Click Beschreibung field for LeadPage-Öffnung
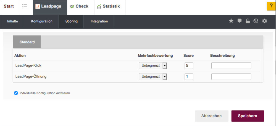This screenshot has width=276, height=126. (x=231, y=76)
